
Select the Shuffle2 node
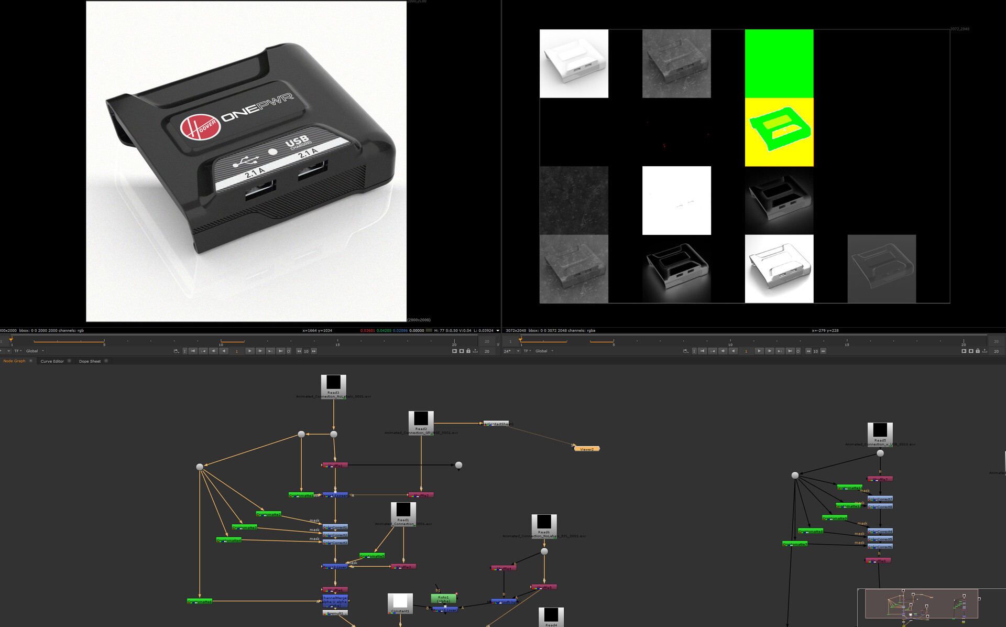[x=421, y=495]
